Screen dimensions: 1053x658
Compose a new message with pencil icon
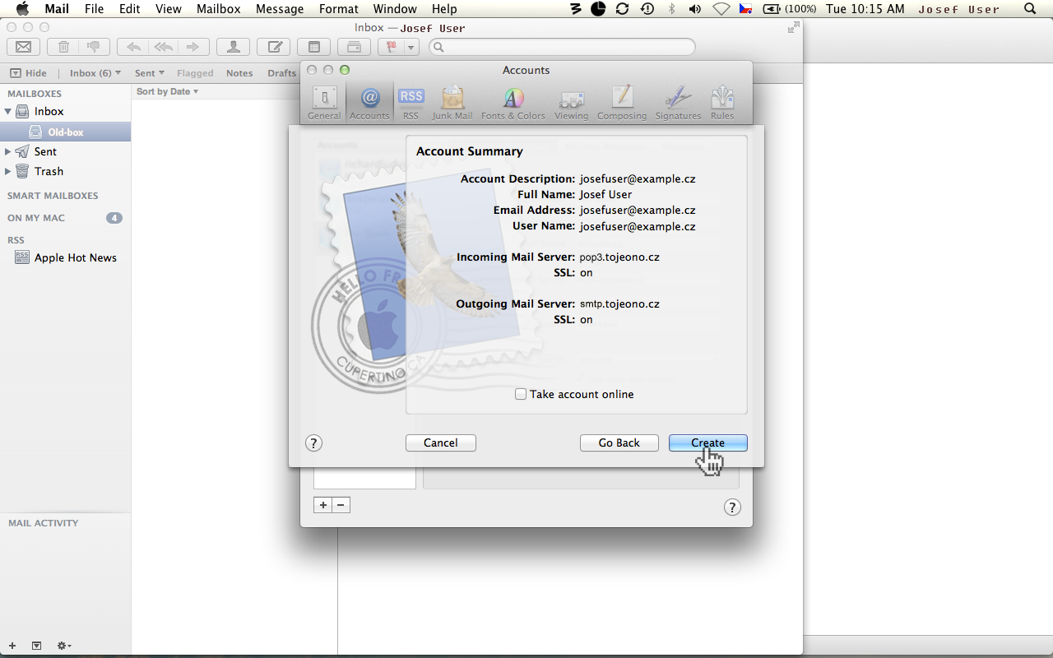click(x=274, y=47)
